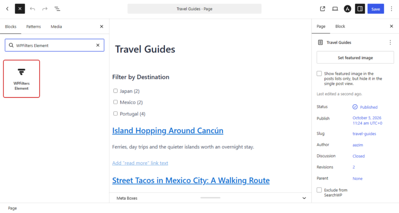Click Last edited a second ago text

tap(339, 94)
